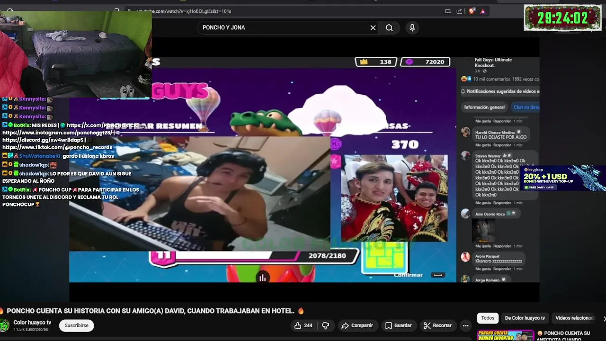Pause the video at the center pause icon
The width and height of the screenshot is (606, 341).
262,278
